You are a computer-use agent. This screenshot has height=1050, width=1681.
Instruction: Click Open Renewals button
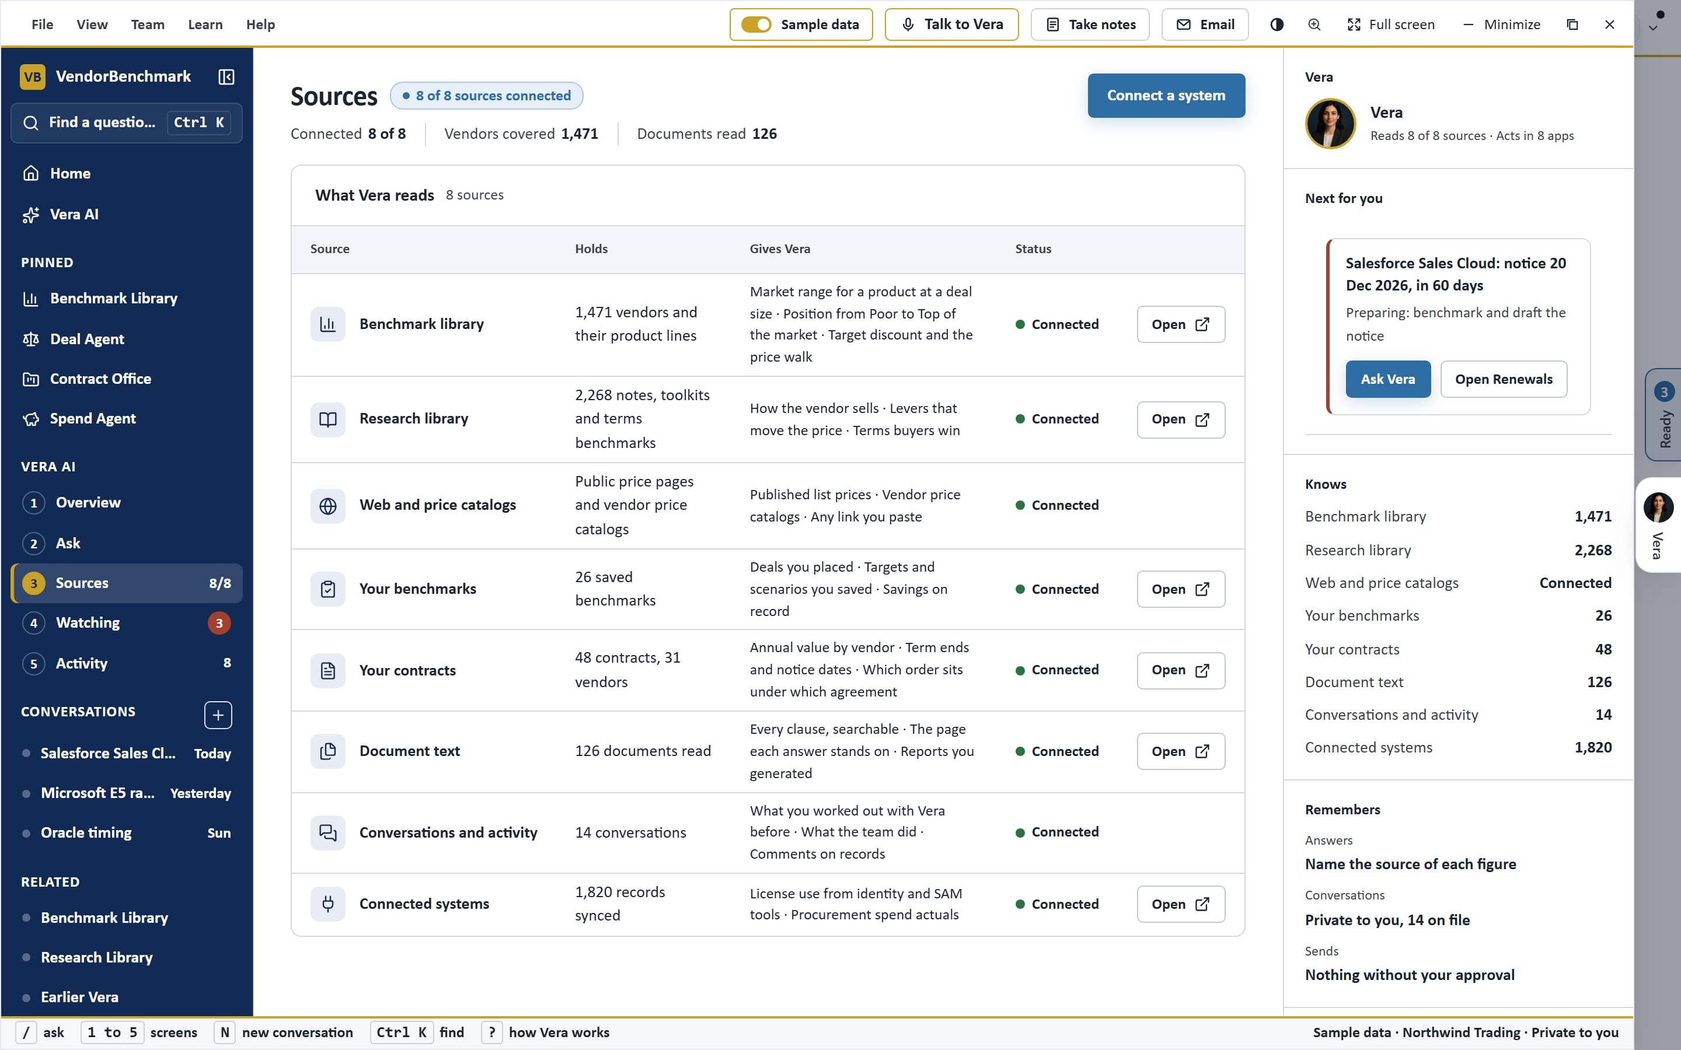(1504, 379)
